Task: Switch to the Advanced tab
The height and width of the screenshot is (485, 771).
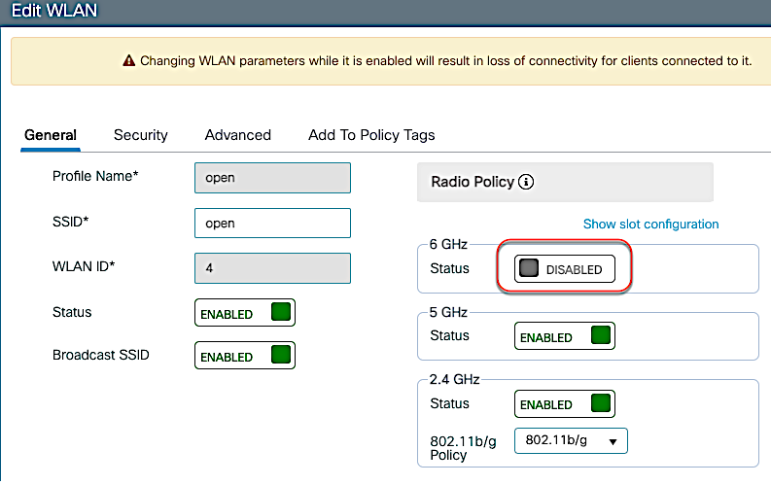Action: coord(238,135)
